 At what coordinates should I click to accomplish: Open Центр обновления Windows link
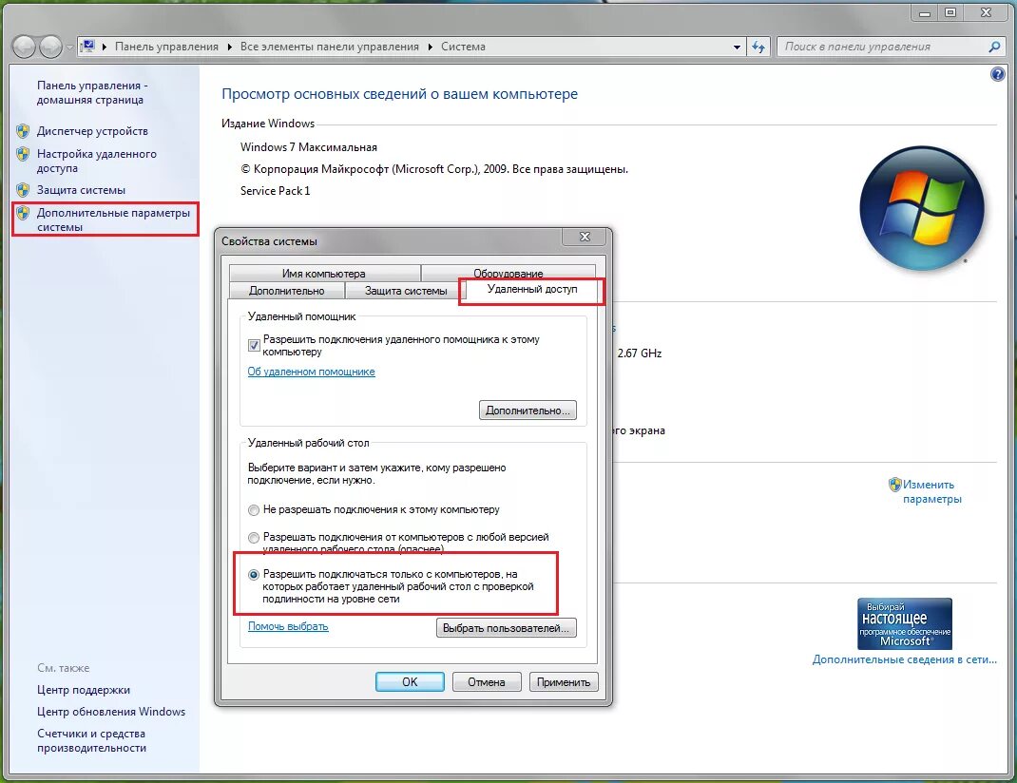point(111,712)
